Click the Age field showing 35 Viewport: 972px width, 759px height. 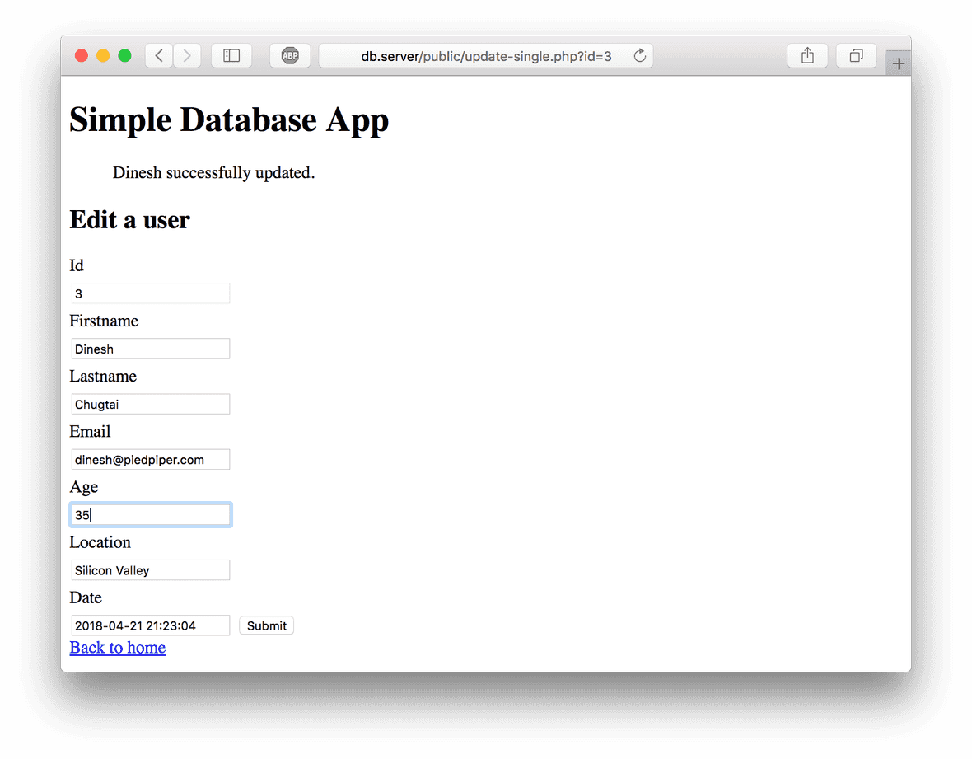pos(150,514)
